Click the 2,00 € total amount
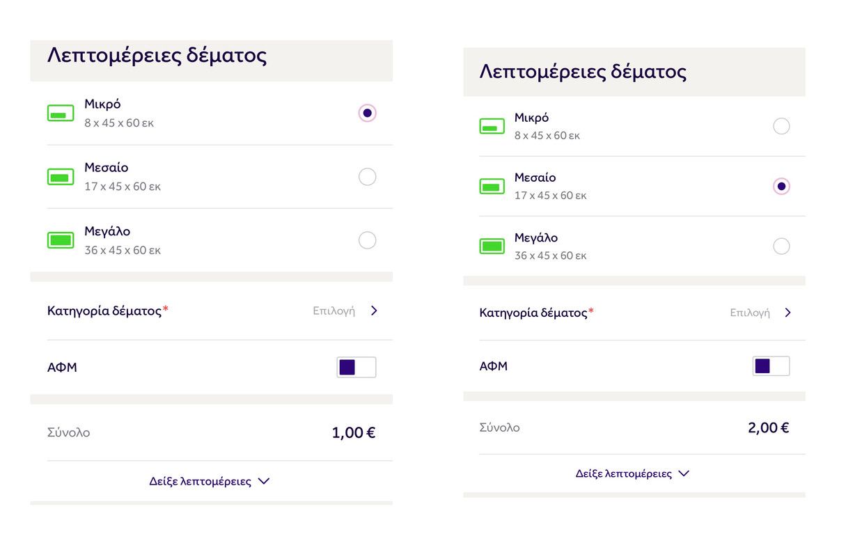 pyautogui.click(x=769, y=427)
